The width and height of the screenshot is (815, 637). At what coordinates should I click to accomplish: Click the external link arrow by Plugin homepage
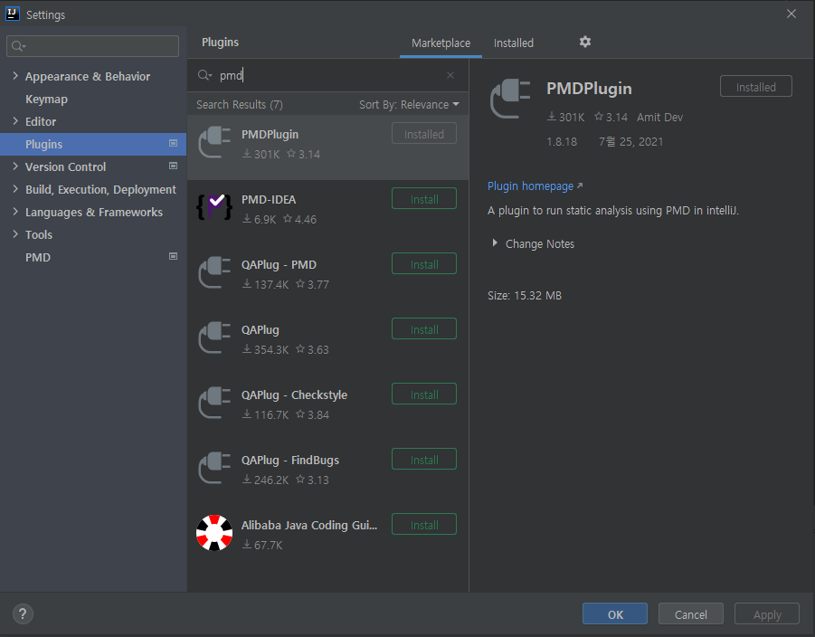580,185
